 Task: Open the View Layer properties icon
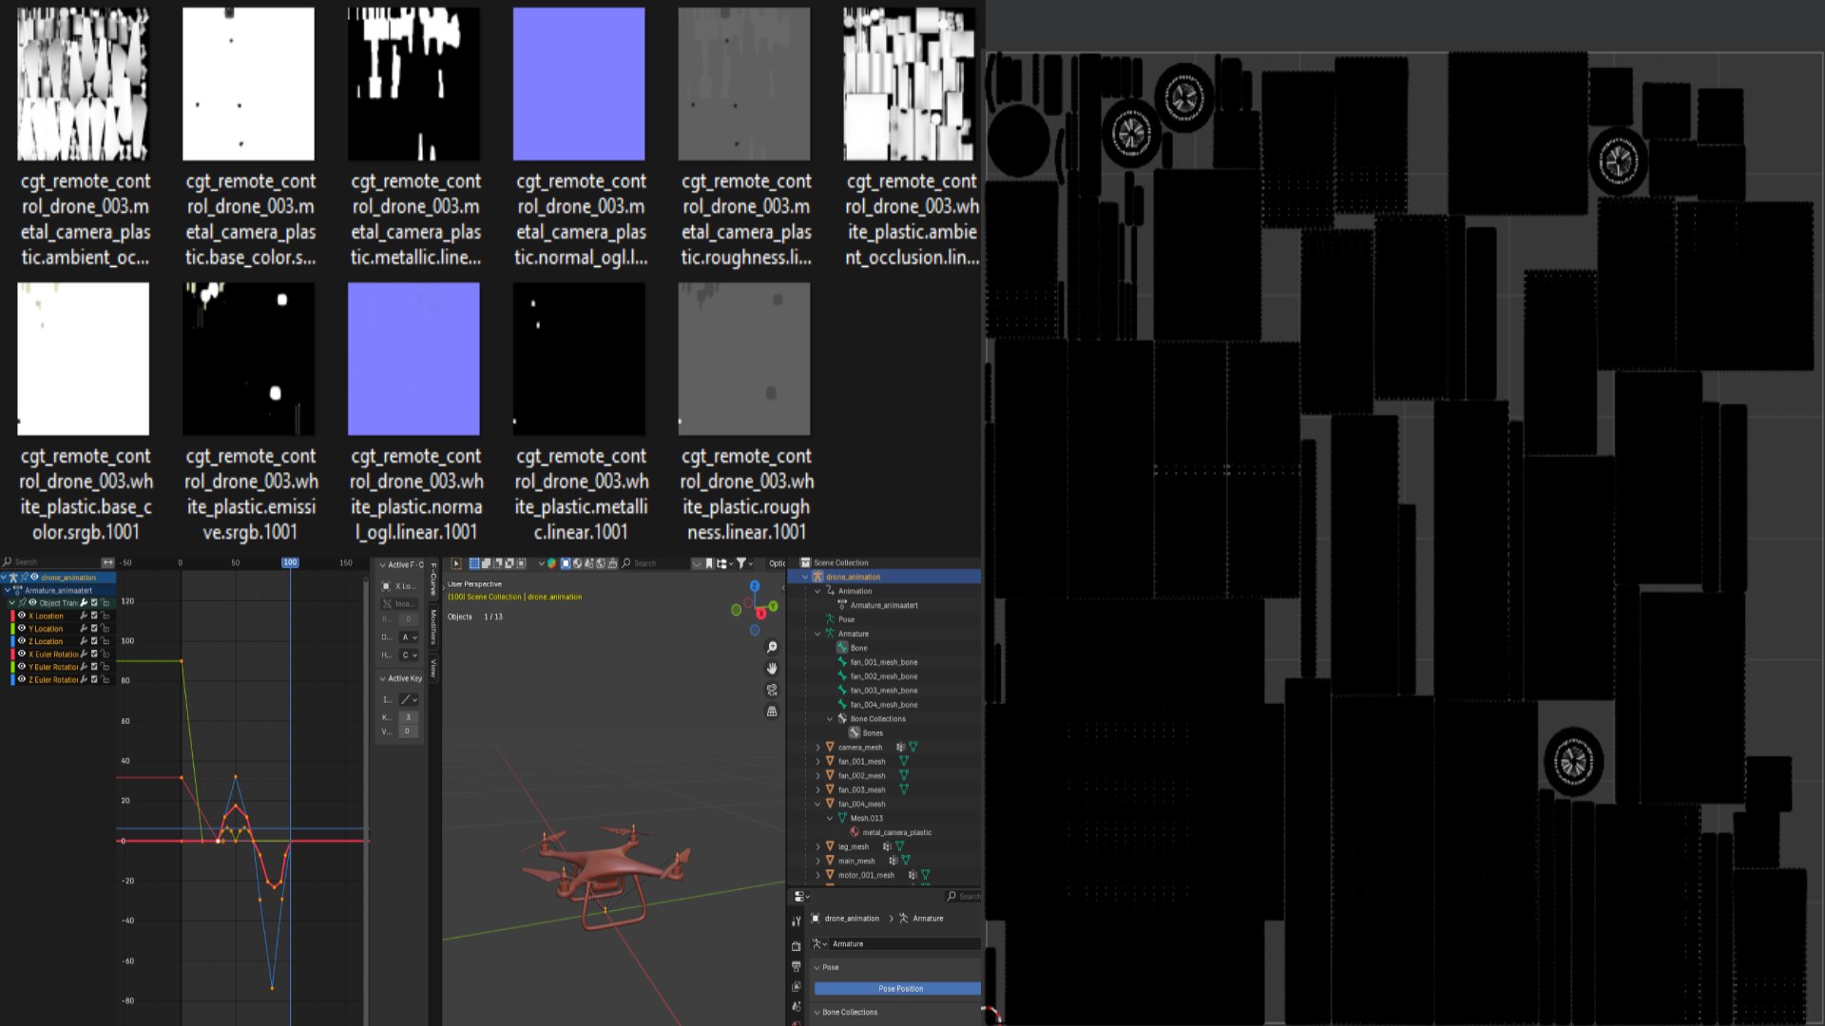[797, 986]
